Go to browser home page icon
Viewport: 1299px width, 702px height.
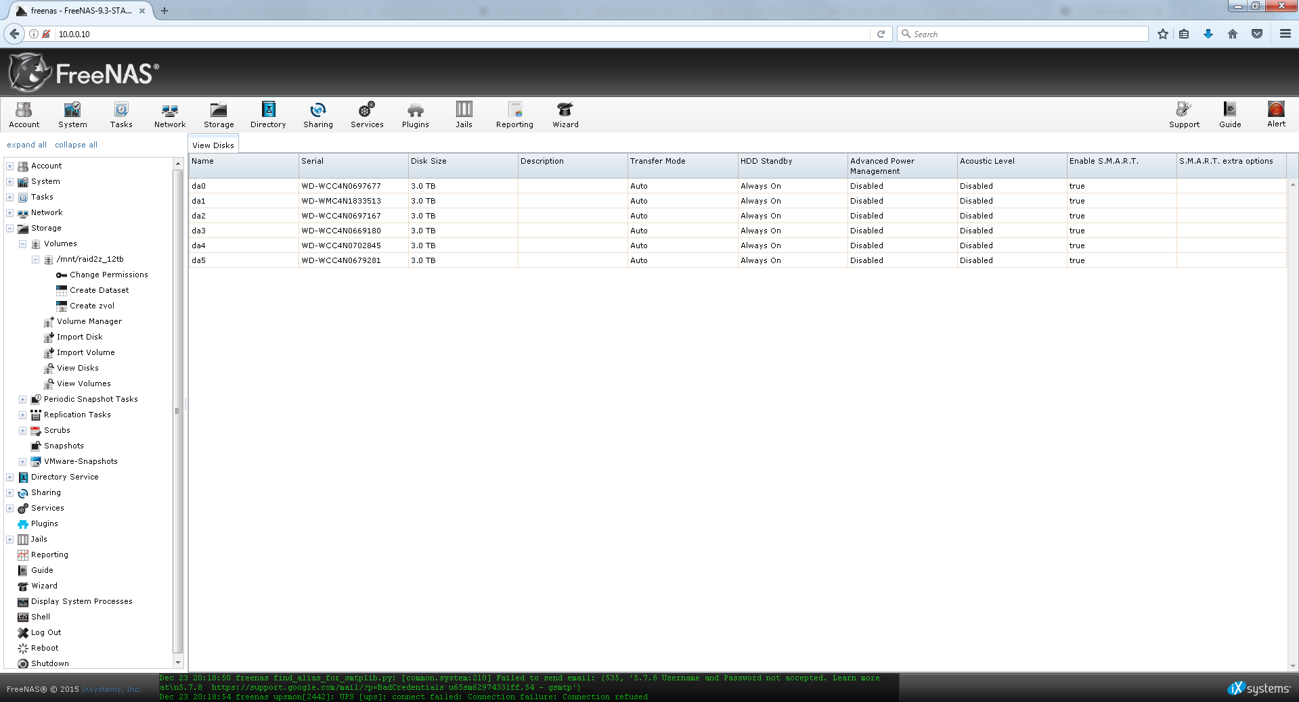pos(1232,34)
